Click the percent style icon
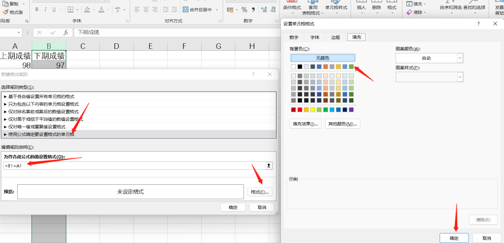 tap(245, 10)
